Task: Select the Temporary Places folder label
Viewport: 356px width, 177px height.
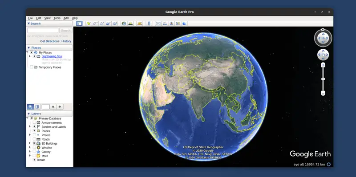Action: (x=50, y=67)
